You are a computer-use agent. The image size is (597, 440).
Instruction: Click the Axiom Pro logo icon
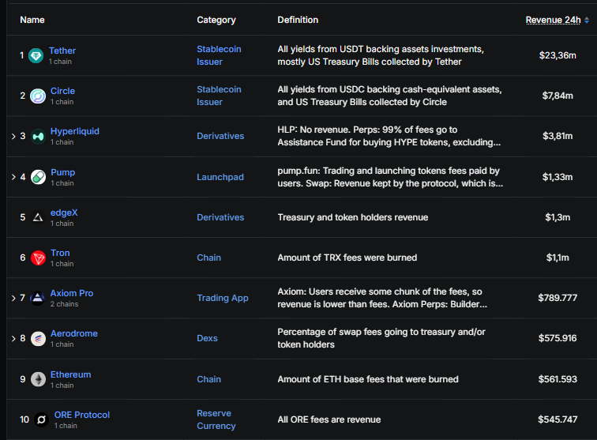pyautogui.click(x=38, y=299)
